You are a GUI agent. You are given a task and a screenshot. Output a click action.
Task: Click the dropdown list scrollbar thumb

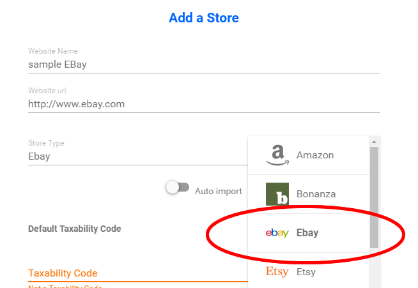tap(374, 197)
